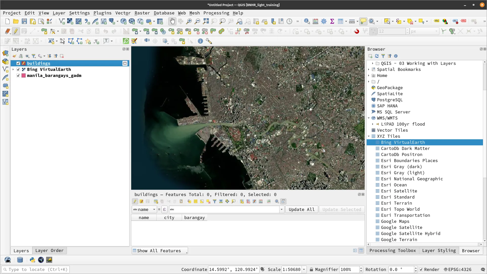
Task: Expand the Bing VirtualEarth layer tree
Action: click(13, 69)
